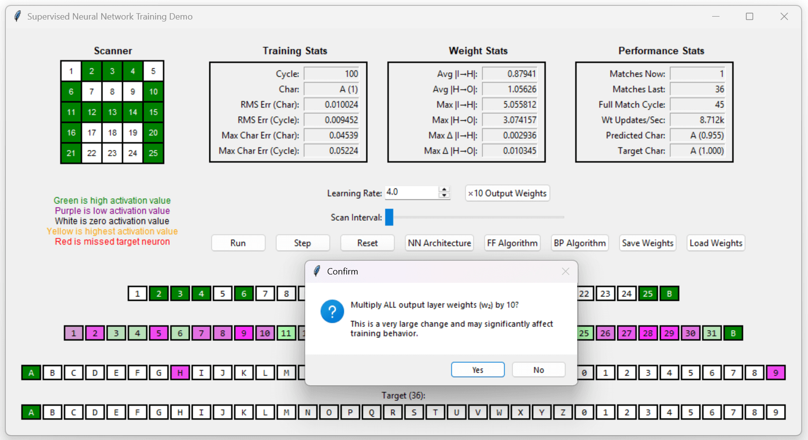Click the feather icon in the Confirm dialog title
Viewport: 808px width, 440px height.
317,271
